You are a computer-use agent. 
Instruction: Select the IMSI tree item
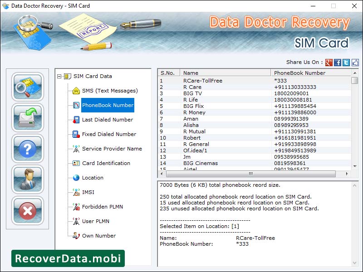[x=88, y=192]
